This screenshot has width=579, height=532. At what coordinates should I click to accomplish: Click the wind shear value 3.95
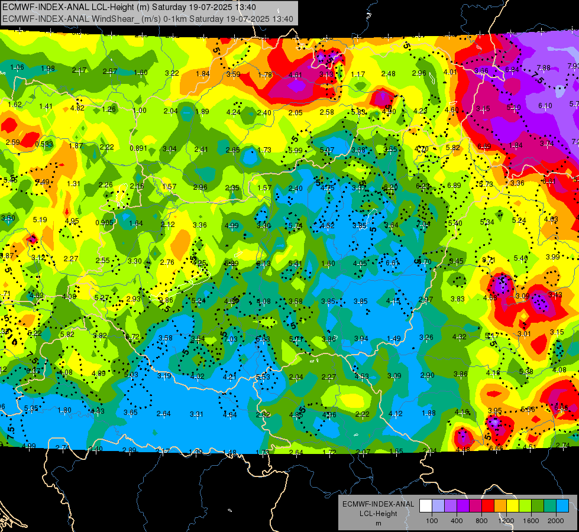(495, 411)
